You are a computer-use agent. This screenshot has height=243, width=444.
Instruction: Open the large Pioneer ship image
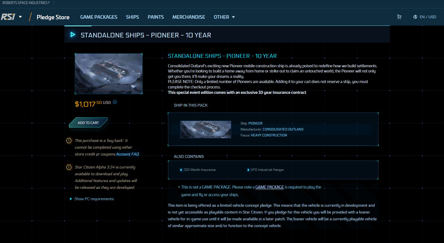pos(109,74)
